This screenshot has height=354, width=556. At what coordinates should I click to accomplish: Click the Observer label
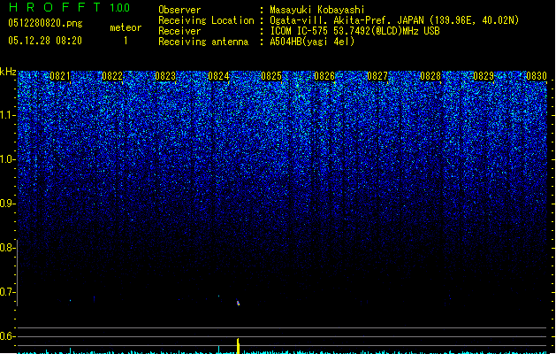(179, 10)
